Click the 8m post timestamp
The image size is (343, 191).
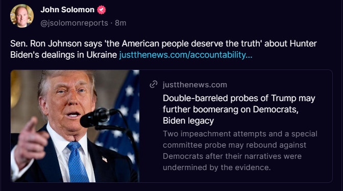coord(120,23)
